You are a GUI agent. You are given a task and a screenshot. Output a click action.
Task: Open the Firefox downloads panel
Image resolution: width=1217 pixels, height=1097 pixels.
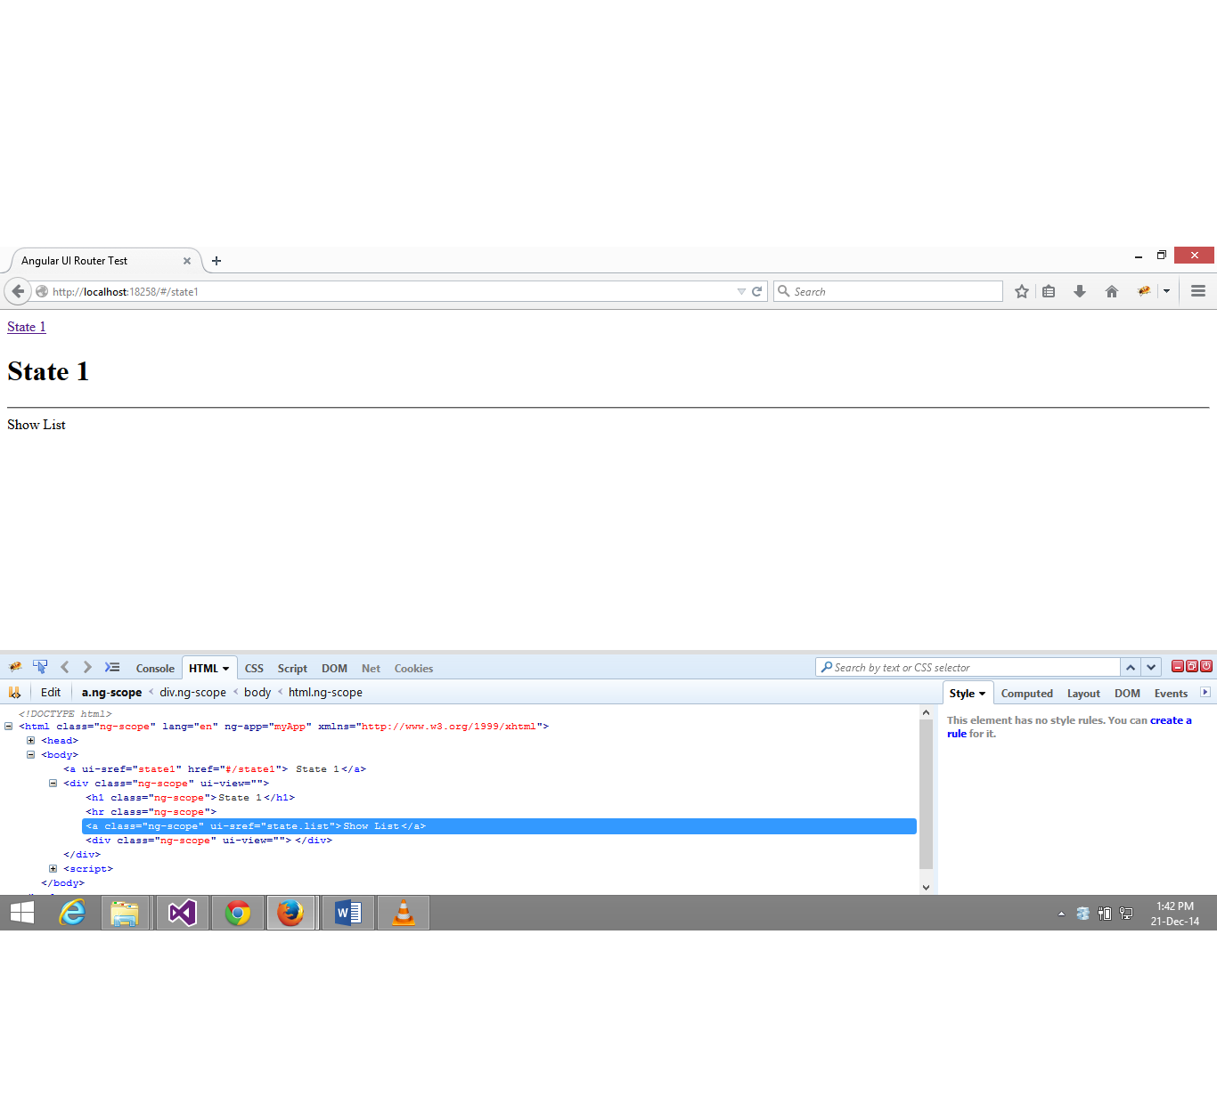pyautogui.click(x=1080, y=291)
